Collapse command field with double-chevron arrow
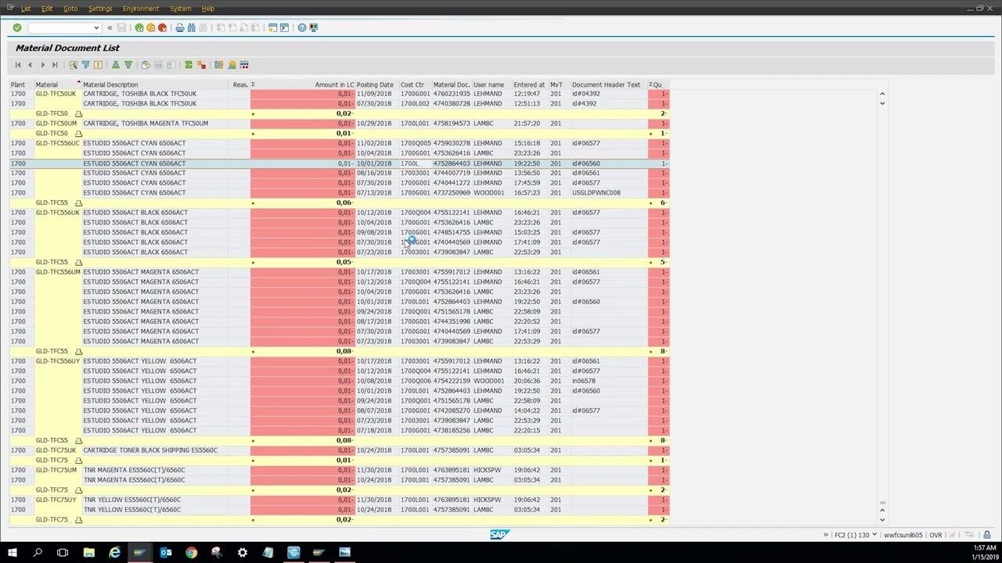 click(110, 27)
